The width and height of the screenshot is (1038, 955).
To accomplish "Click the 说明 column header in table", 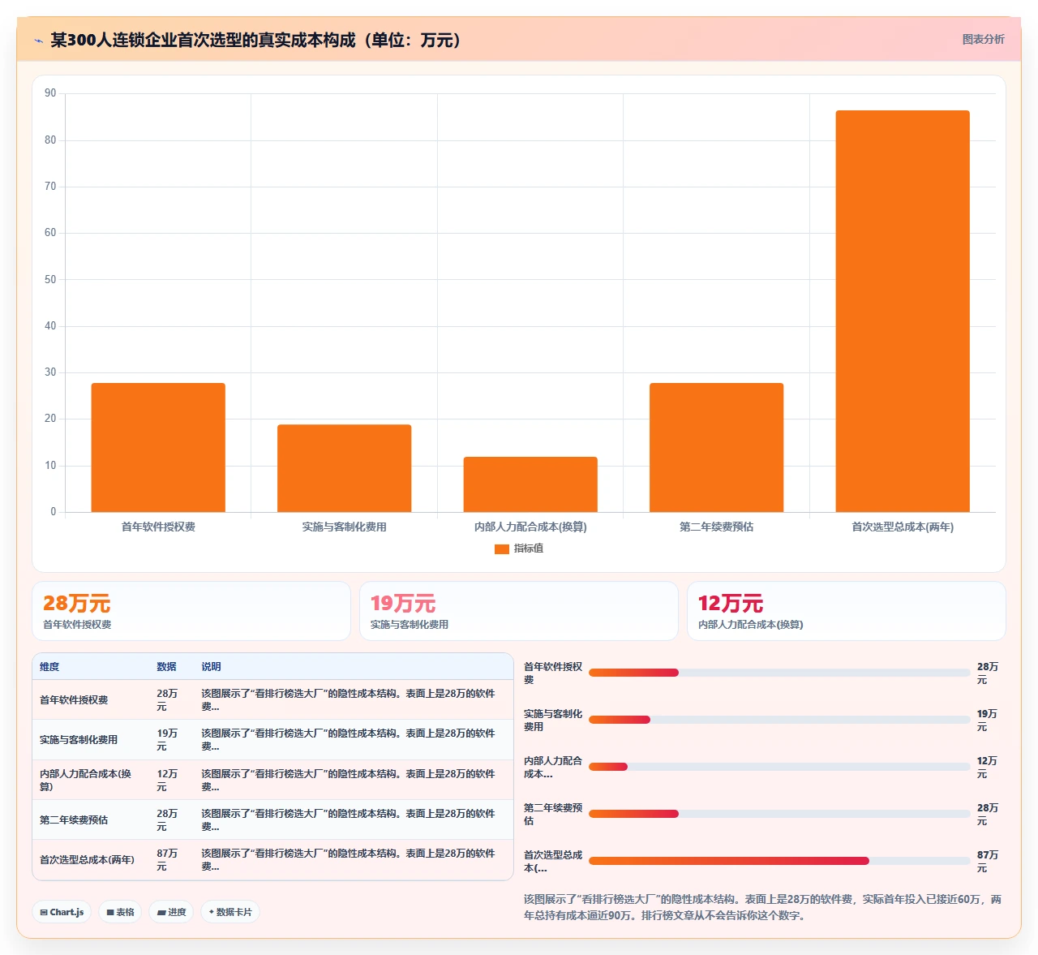I will [x=211, y=667].
